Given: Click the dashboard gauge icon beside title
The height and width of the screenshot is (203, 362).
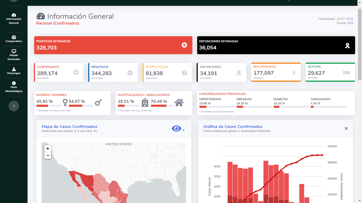Looking at the screenshot, I should point(41,16).
